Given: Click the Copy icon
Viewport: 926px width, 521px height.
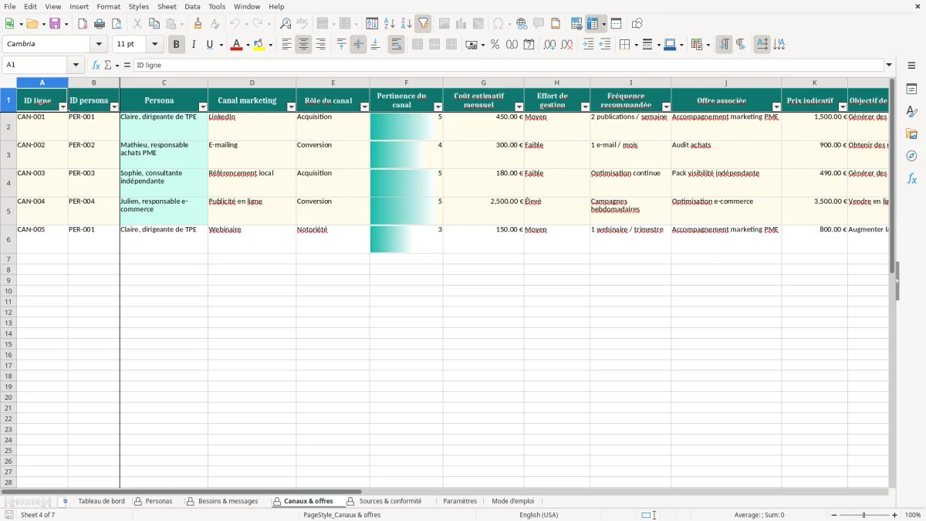Looking at the screenshot, I should pos(154,24).
